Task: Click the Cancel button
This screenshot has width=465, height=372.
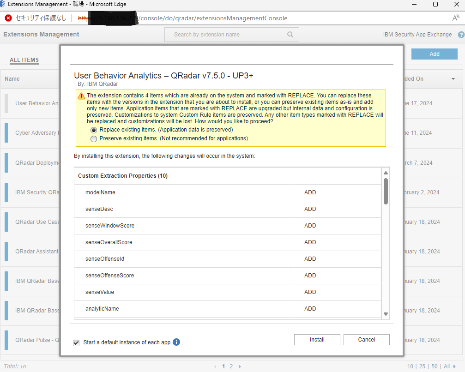Action: click(367, 340)
